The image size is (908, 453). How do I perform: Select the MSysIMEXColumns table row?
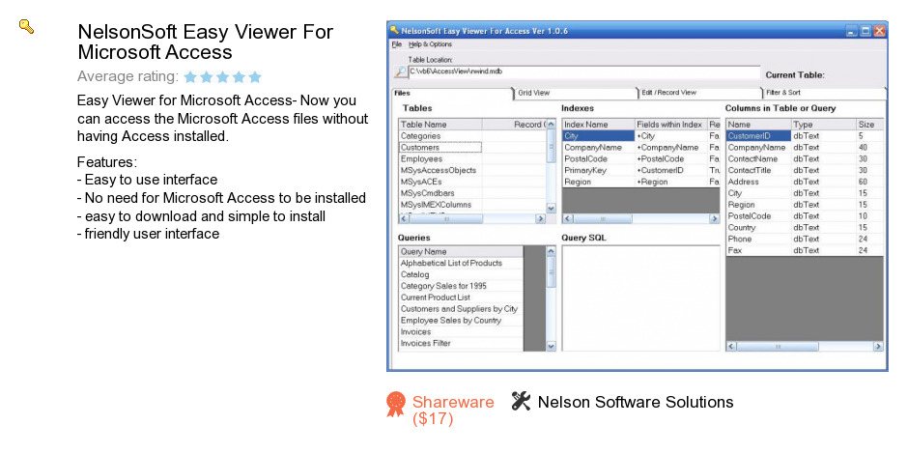[x=472, y=205]
